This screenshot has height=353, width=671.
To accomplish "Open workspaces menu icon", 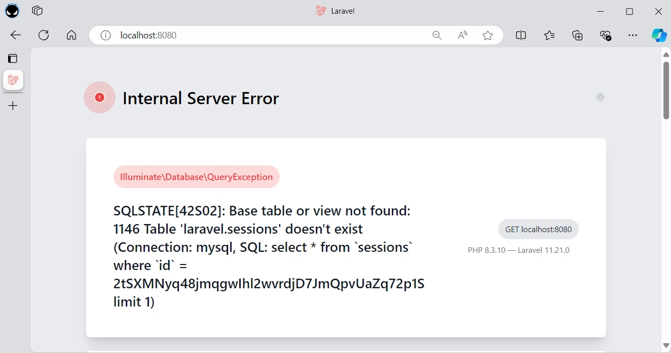I will tap(37, 11).
